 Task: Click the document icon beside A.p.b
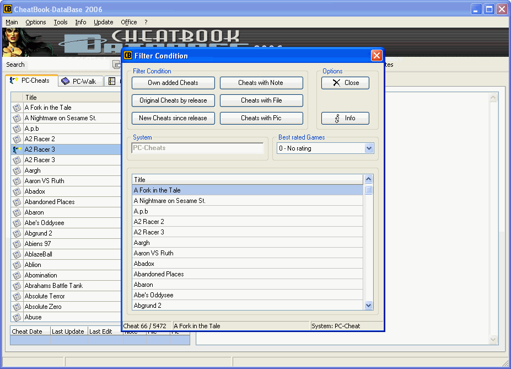(x=17, y=129)
